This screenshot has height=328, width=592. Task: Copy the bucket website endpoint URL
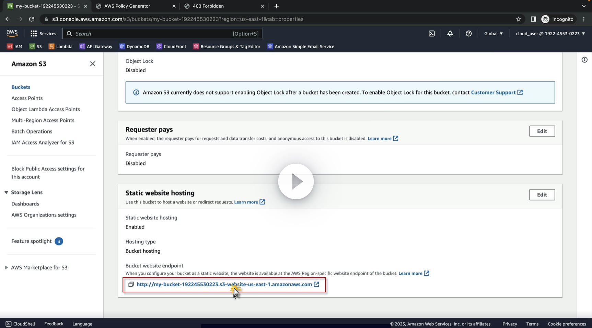pos(131,285)
